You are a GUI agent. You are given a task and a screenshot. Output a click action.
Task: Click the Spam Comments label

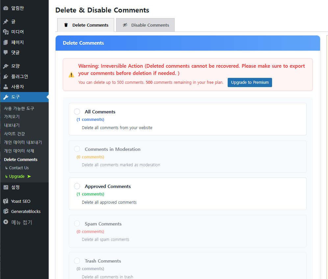coord(103,224)
